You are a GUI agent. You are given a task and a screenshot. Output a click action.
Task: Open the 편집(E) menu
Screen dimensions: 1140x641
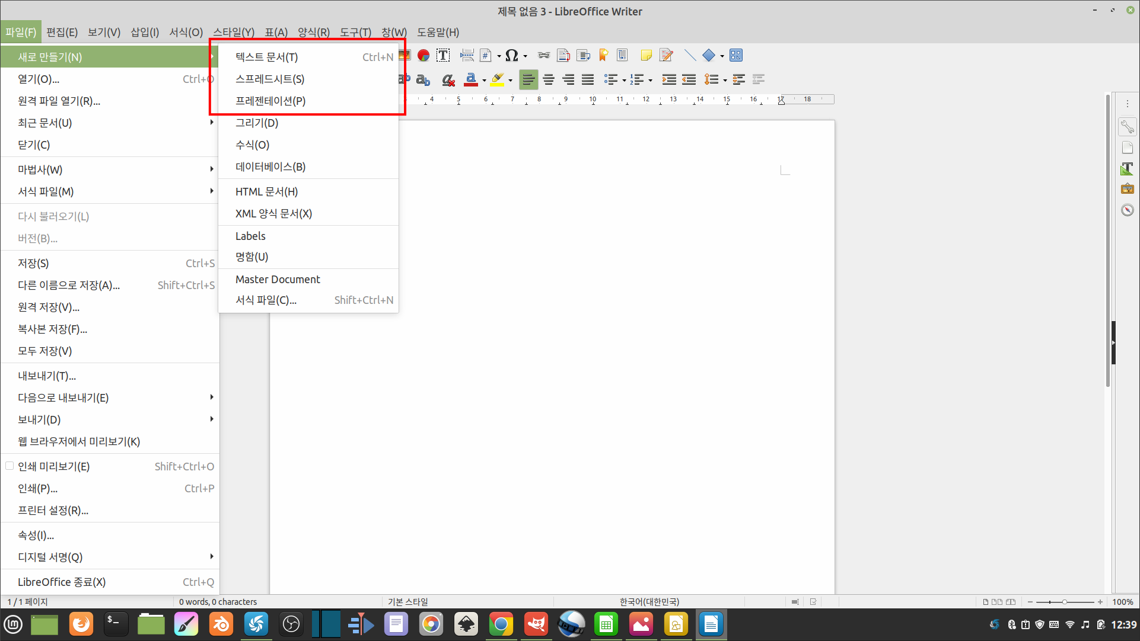pos(62,33)
